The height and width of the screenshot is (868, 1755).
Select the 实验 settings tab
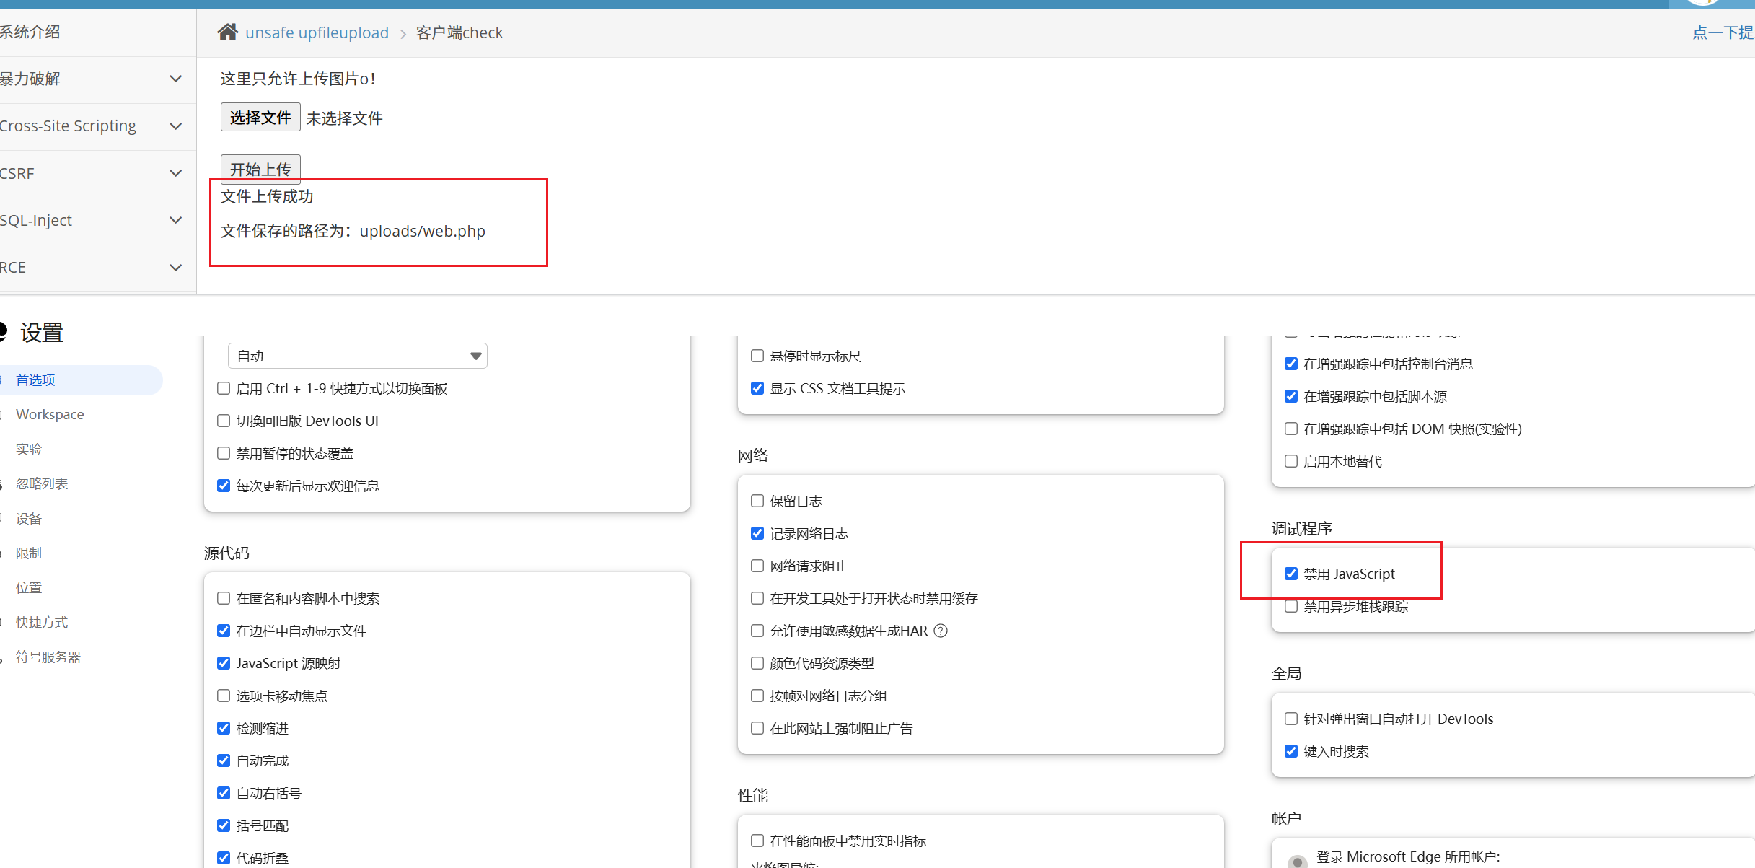(29, 450)
